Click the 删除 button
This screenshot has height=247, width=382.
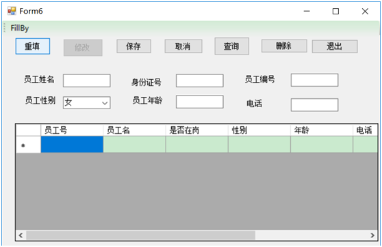[284, 46]
